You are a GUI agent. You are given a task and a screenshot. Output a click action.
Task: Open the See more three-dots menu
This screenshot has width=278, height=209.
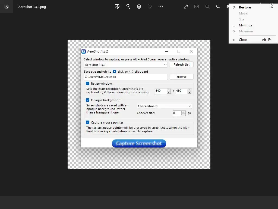(161, 7)
